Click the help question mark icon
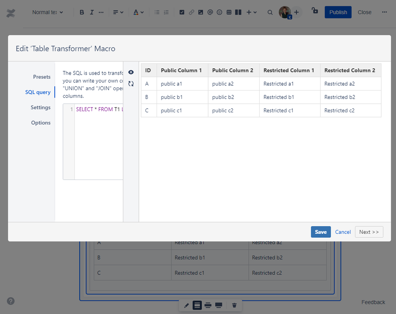Image resolution: width=396 pixels, height=314 pixels. [11, 301]
